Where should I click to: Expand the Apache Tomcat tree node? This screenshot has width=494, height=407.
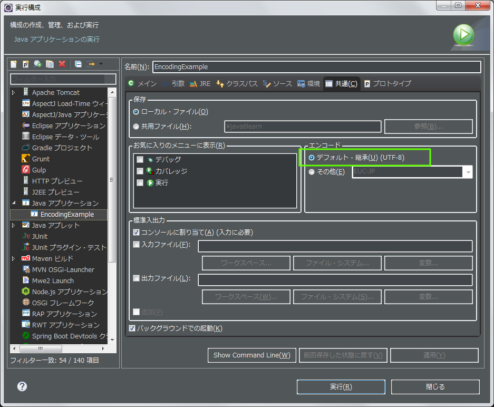point(14,93)
